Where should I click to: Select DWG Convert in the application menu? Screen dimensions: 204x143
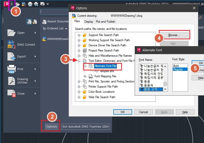click(21, 45)
